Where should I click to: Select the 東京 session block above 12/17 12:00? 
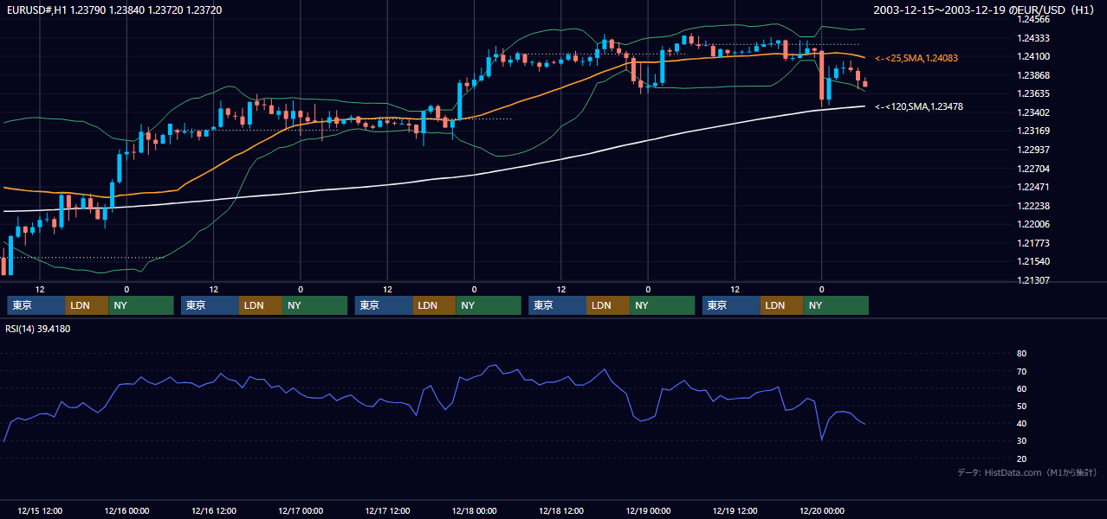[384, 305]
